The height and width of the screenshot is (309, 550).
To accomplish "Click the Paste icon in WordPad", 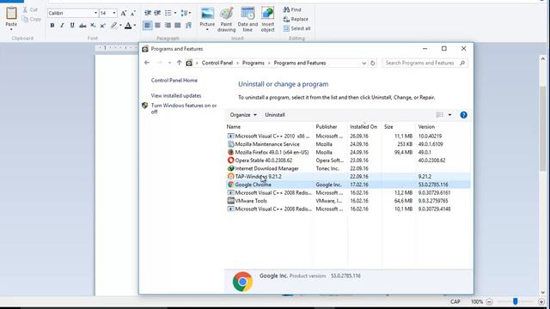I will [x=11, y=13].
